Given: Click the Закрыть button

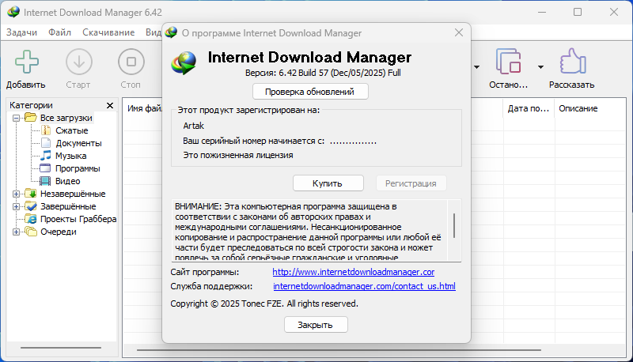Looking at the screenshot, I should point(316,325).
